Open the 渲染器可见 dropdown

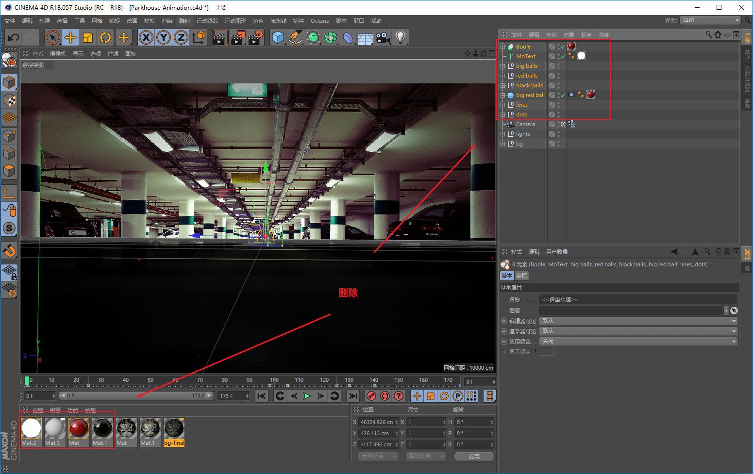click(x=638, y=331)
